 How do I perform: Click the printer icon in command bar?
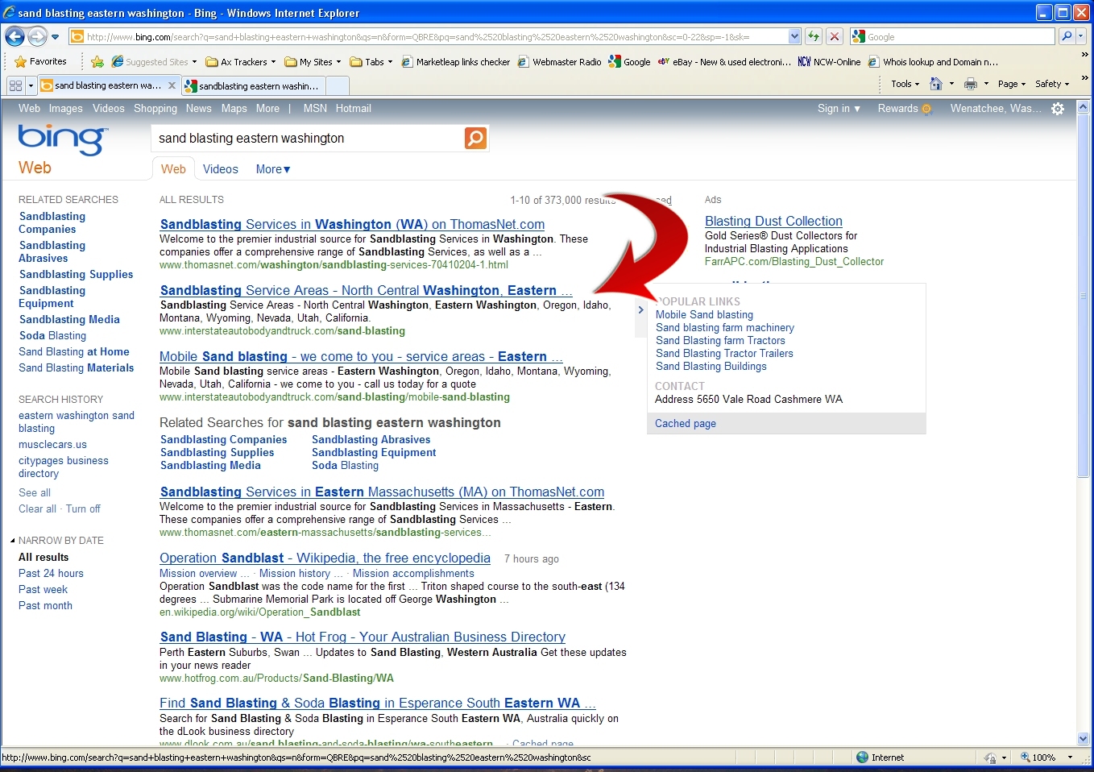click(x=971, y=84)
